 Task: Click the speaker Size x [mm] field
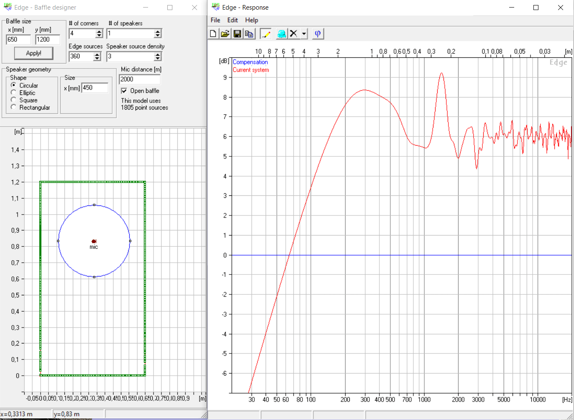coord(95,88)
